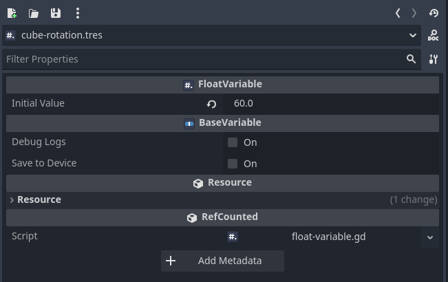This screenshot has width=448, height=282.
Task: Go to next edited object
Action: pos(414,13)
